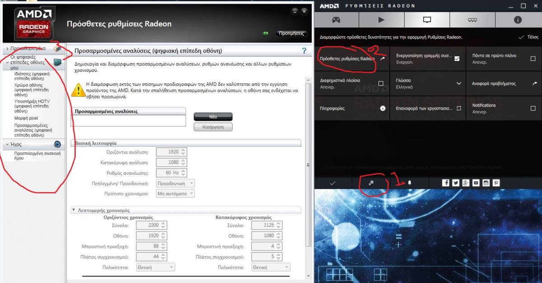Open Πρόσθετες ρυθμίσεις Radeon tile

click(x=352, y=59)
